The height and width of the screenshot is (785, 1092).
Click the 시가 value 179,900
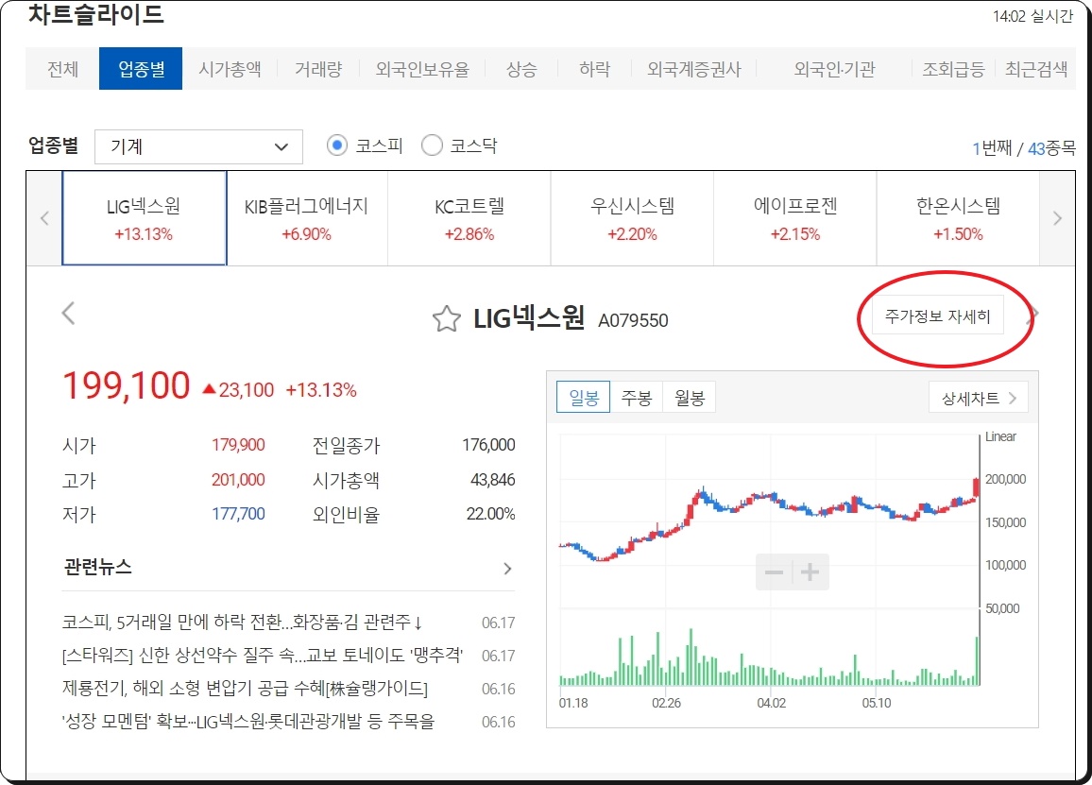[238, 444]
